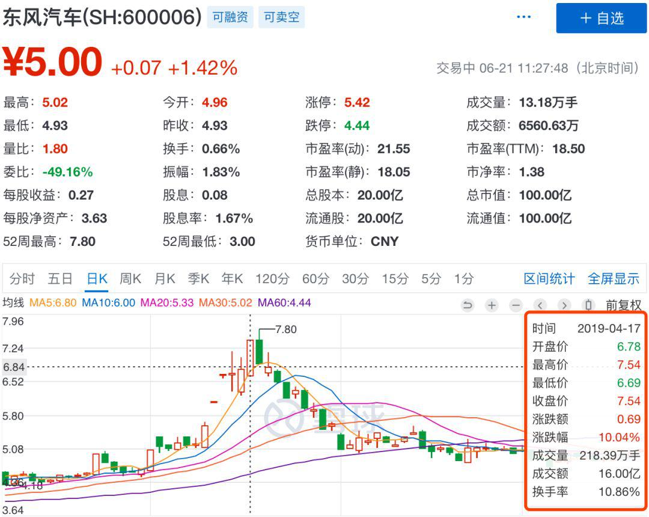The image size is (649, 517).
Task: Click the 货币单位 CNY value
Action: click(385, 241)
